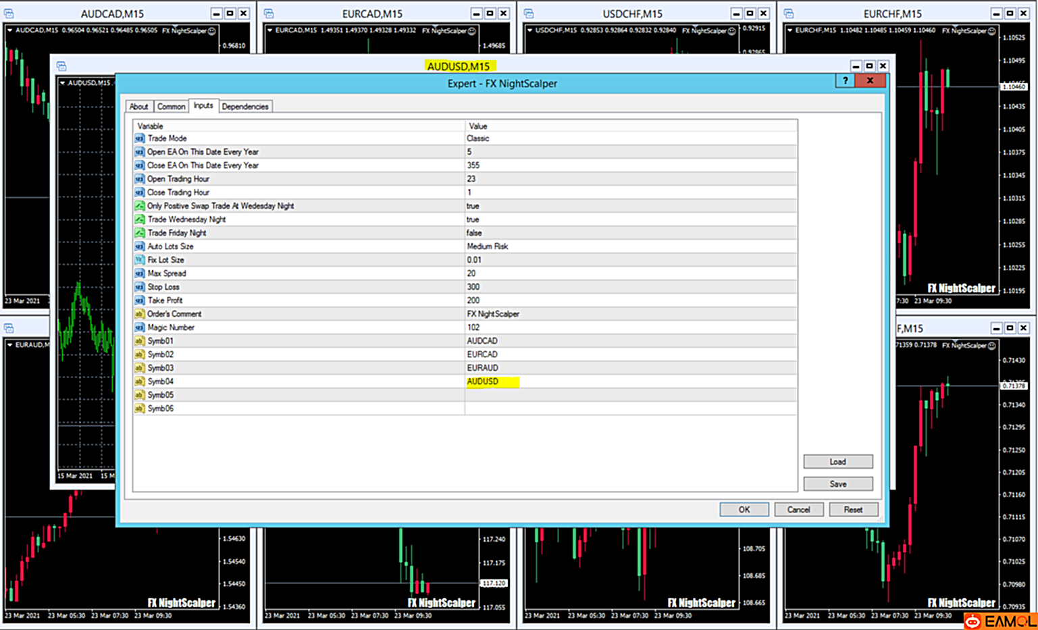Image resolution: width=1038 pixels, height=630 pixels.
Task: Click the Take Profit row icon
Action: pyautogui.click(x=140, y=300)
